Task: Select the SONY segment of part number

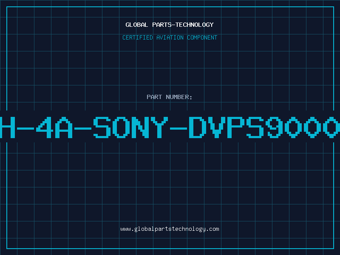Action: pyautogui.click(x=130, y=127)
